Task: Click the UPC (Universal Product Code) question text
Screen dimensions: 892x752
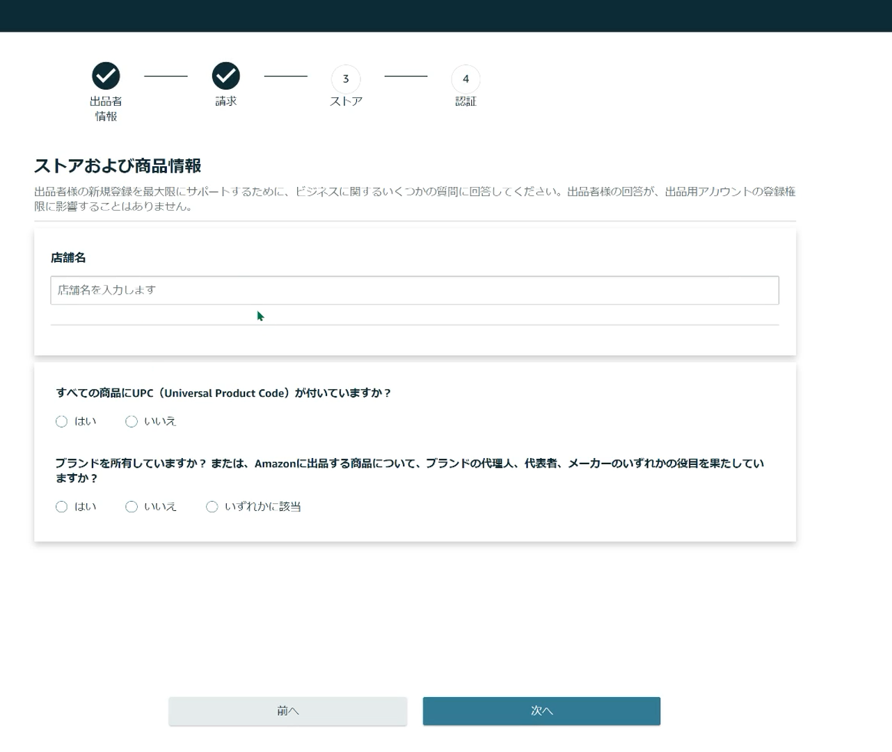Action: [223, 393]
